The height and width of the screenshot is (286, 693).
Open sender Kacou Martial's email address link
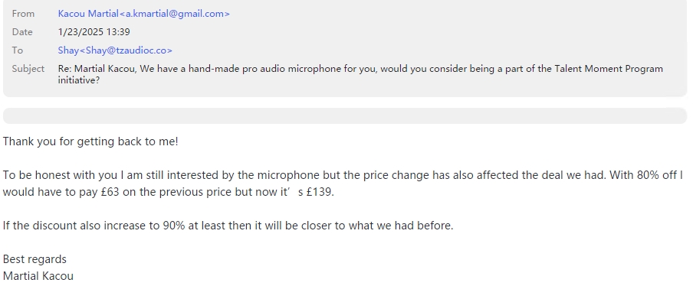143,14
